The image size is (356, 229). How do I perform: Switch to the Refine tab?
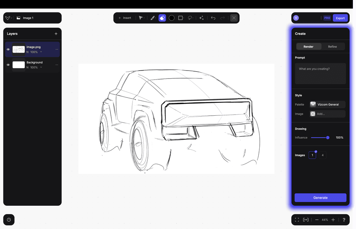click(332, 46)
